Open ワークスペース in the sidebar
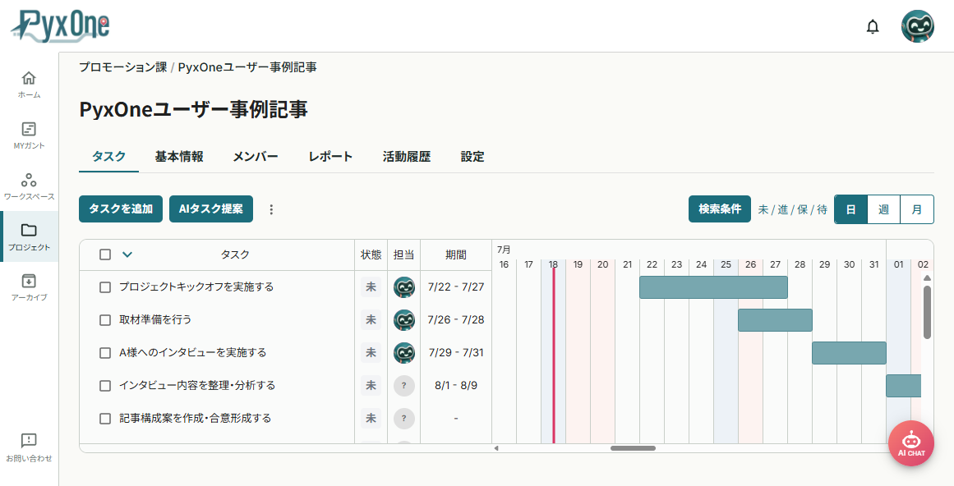 [x=30, y=186]
